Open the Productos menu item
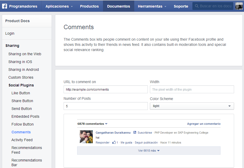 (89, 6)
